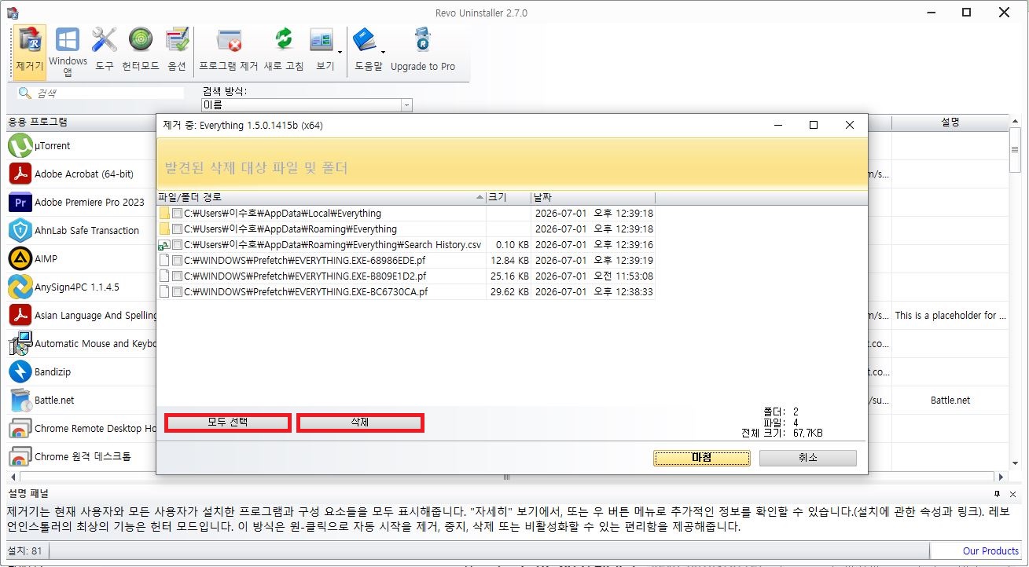Click the program list horizontal scrollbar
This screenshot has width=1029, height=567.
click(507, 477)
